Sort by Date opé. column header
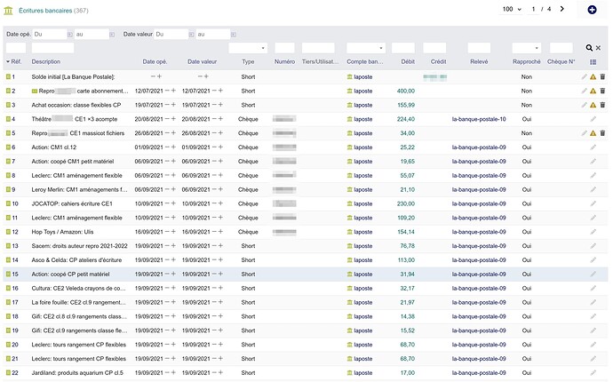Screen dimensions: 613x382 155,62
